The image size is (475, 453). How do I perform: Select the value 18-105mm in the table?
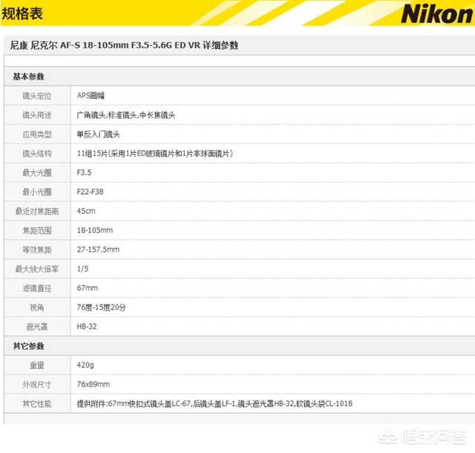(95, 230)
